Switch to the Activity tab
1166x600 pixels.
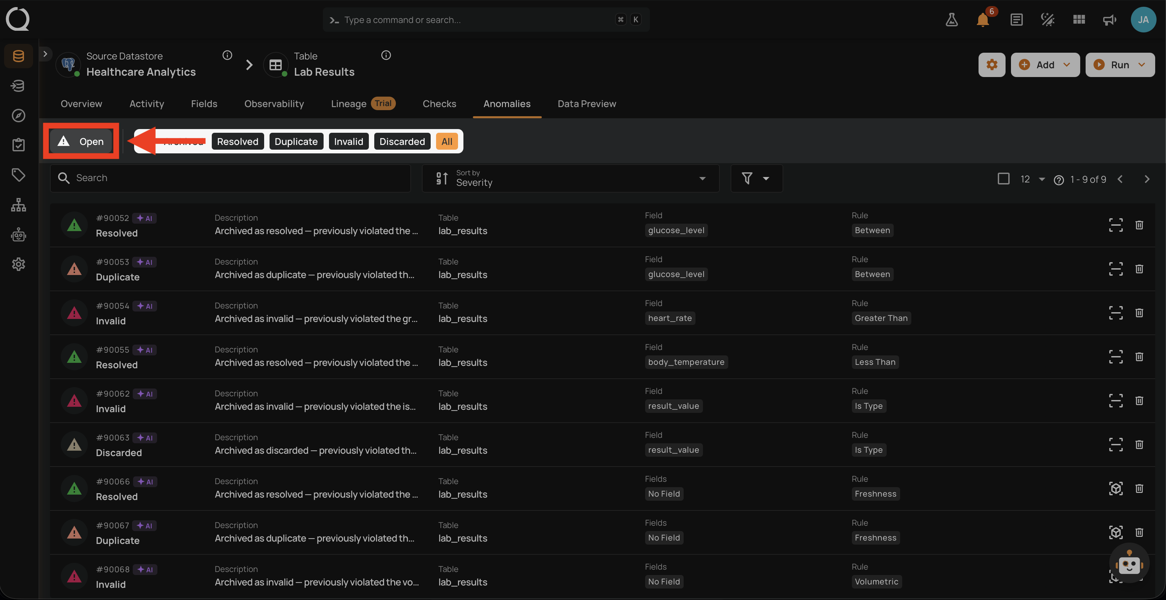point(147,104)
